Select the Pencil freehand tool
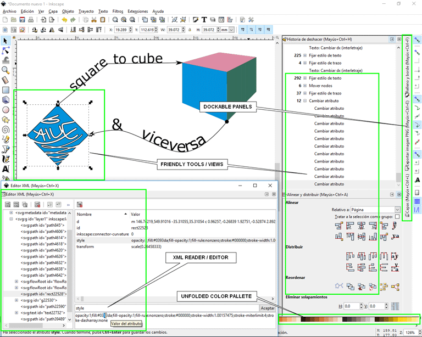422x337 pixels. [5, 139]
